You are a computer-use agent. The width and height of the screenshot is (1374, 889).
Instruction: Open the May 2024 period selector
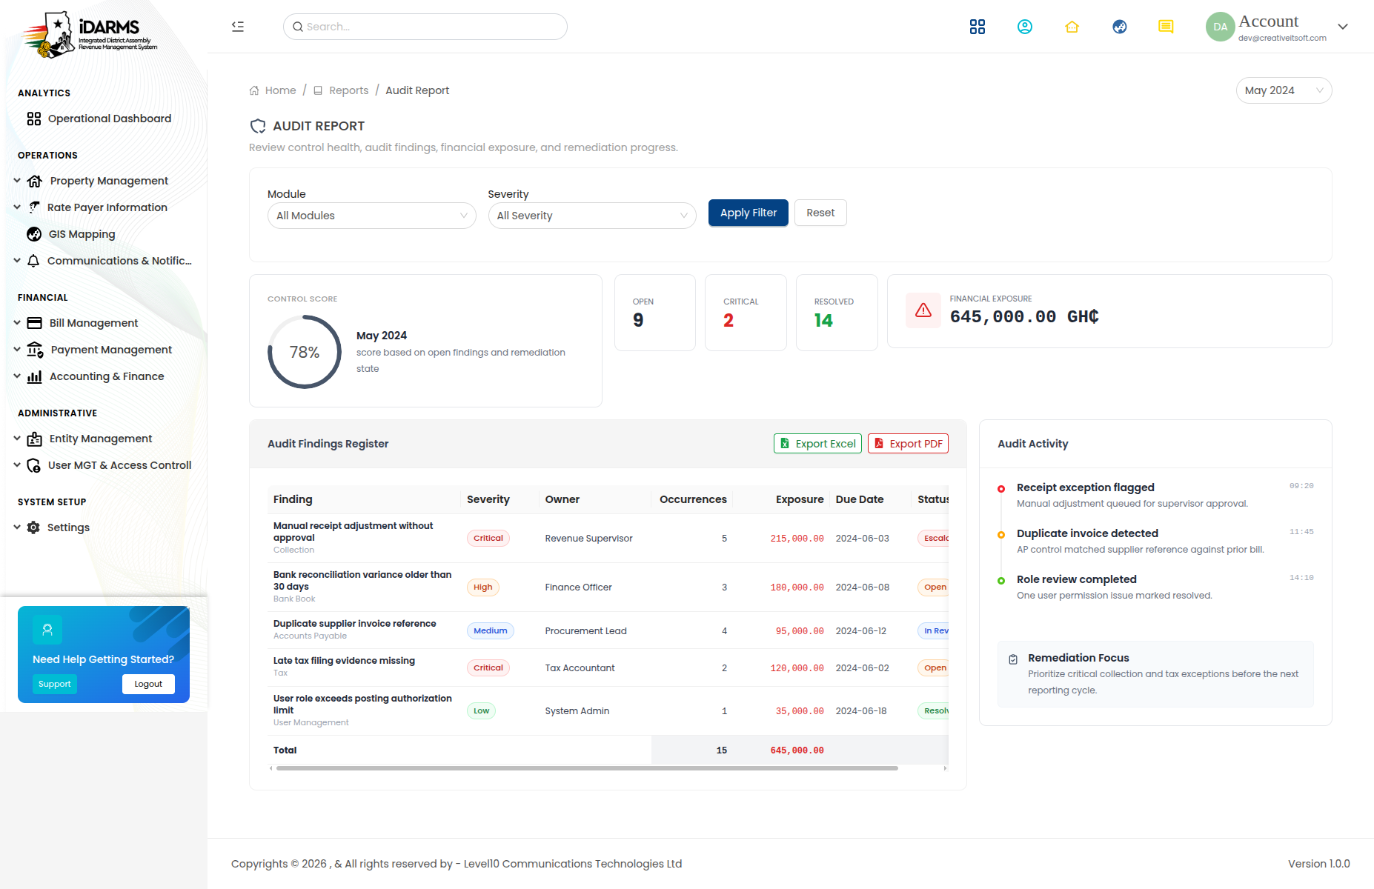(x=1284, y=90)
